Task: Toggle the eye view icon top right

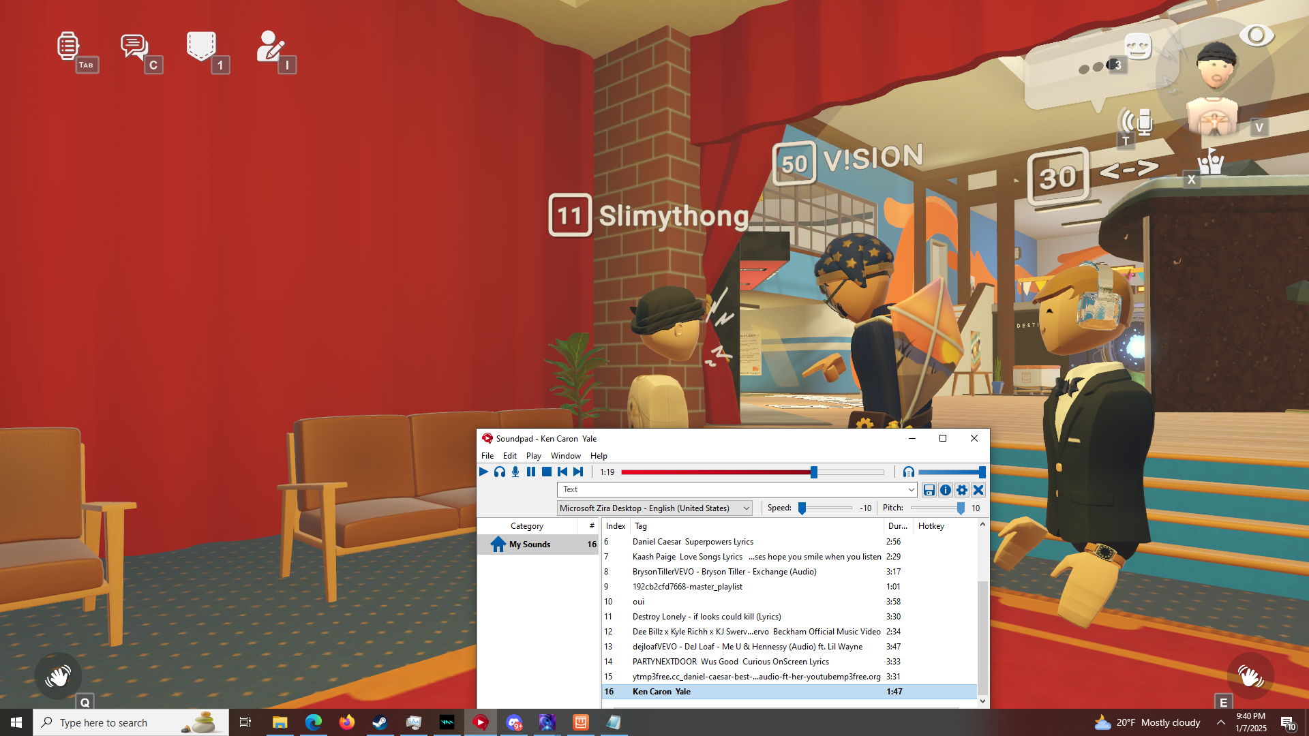Action: (x=1256, y=35)
